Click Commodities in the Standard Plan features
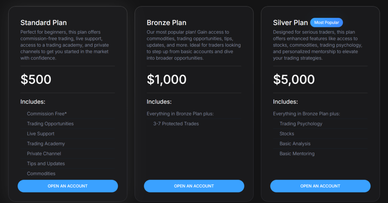Image resolution: width=388 pixels, height=203 pixels. pyautogui.click(x=41, y=173)
